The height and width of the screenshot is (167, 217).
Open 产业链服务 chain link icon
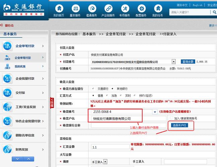[109, 8]
